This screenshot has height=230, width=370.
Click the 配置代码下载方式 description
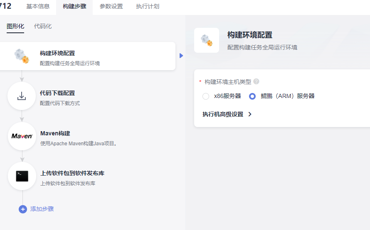[60, 103]
